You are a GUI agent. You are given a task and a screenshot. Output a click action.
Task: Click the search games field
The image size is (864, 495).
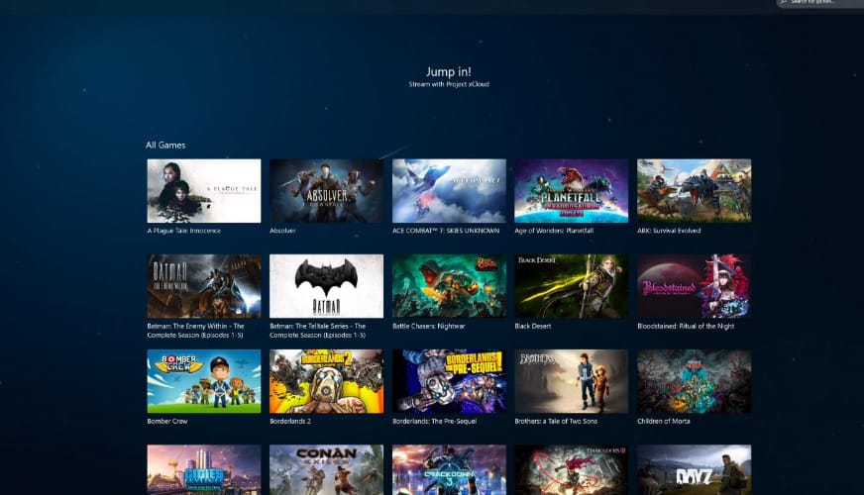point(820,2)
